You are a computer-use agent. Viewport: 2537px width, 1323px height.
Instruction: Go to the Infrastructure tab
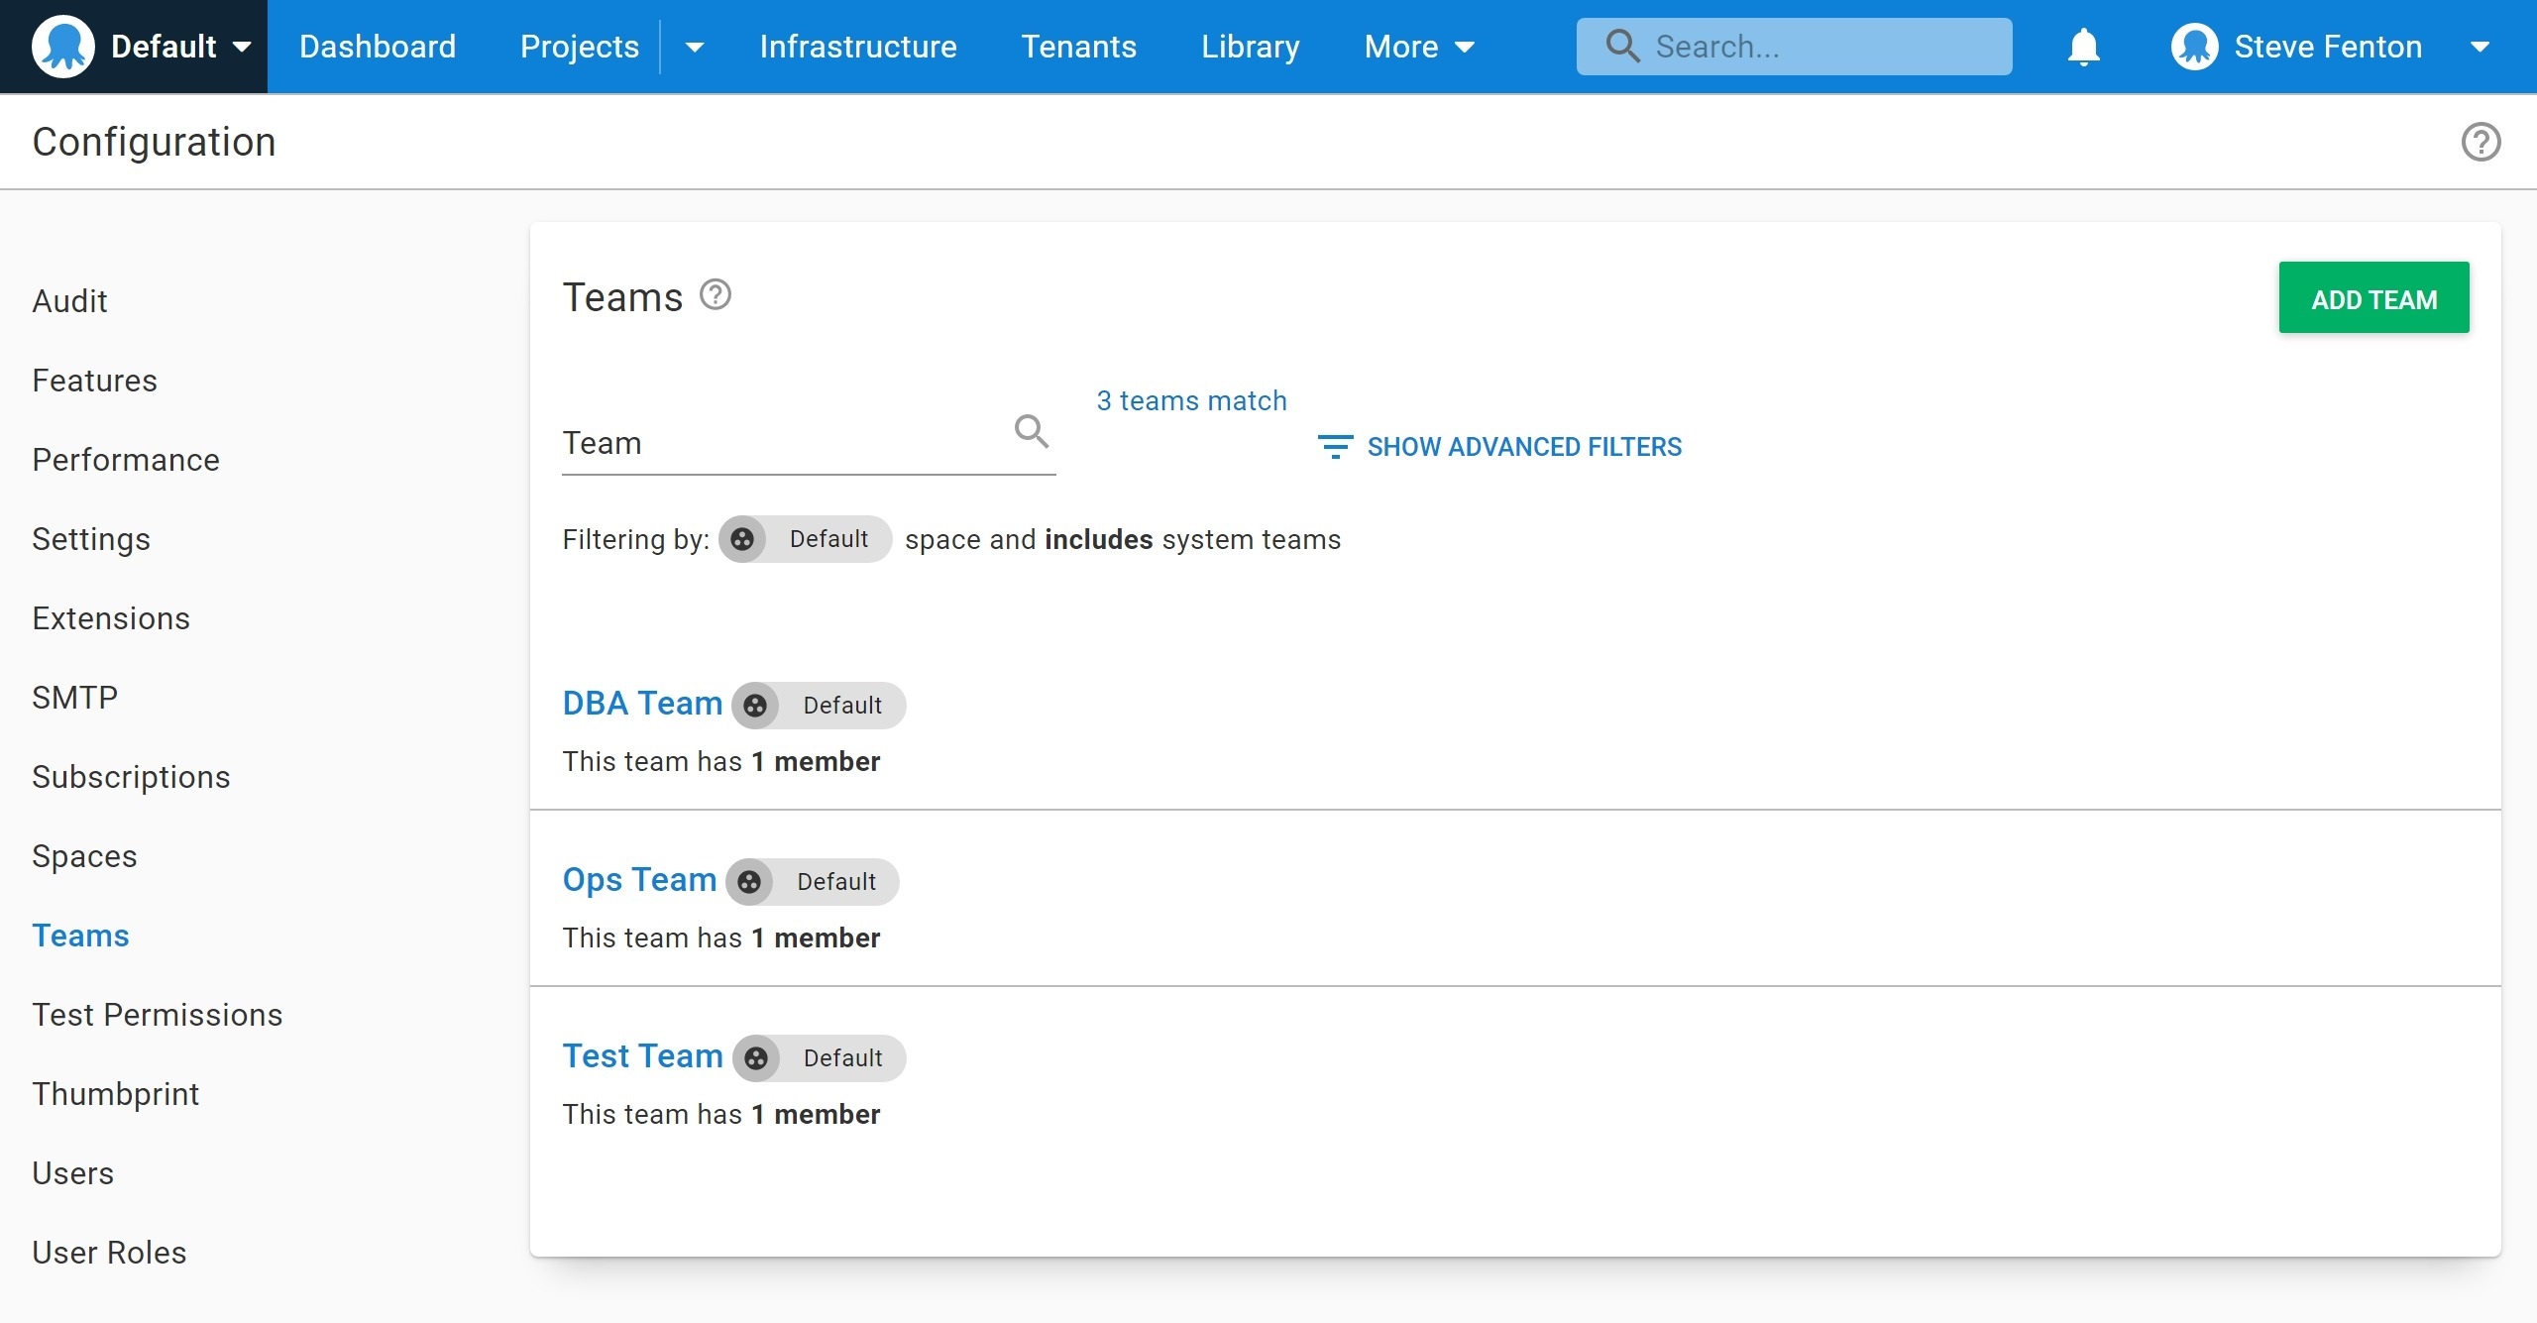click(x=857, y=47)
